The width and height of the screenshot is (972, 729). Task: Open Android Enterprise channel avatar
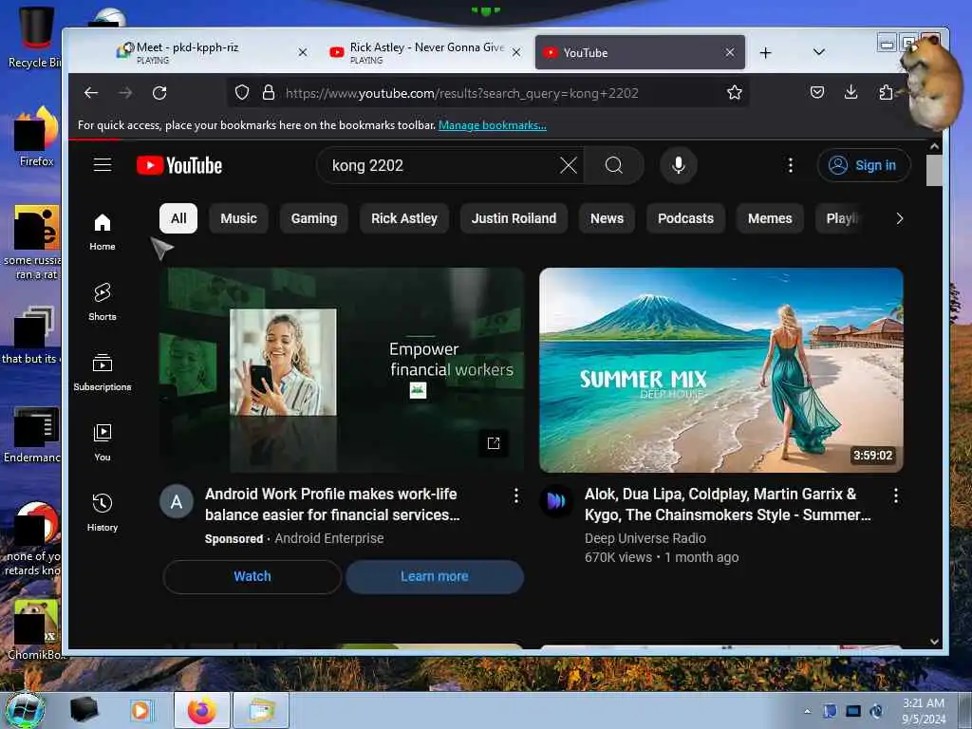[x=177, y=501]
